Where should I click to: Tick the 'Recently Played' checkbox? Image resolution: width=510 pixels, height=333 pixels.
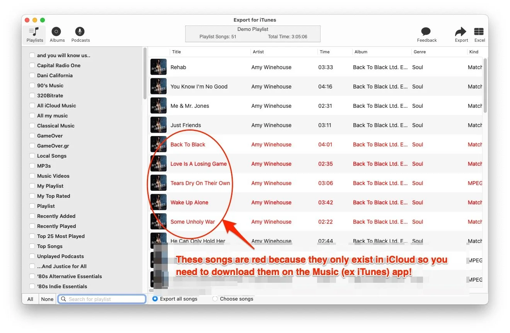[x=32, y=226]
